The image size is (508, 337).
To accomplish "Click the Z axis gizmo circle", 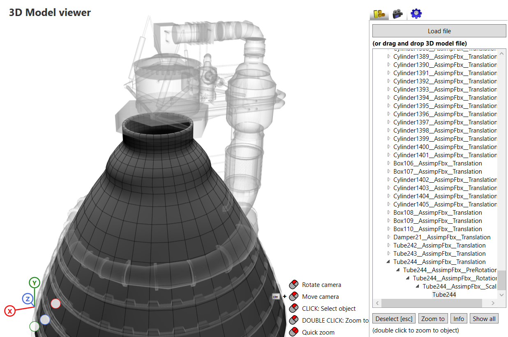I will pos(28,299).
